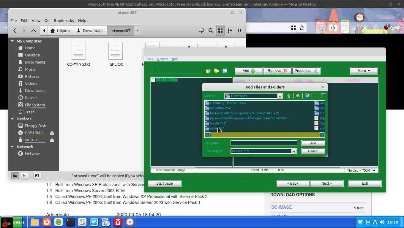The width and height of the screenshot is (404, 228).
Task: Click the grid view icon beside path field
Action: [x=225, y=71]
